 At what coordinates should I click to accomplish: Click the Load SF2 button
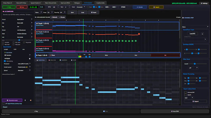193,34
